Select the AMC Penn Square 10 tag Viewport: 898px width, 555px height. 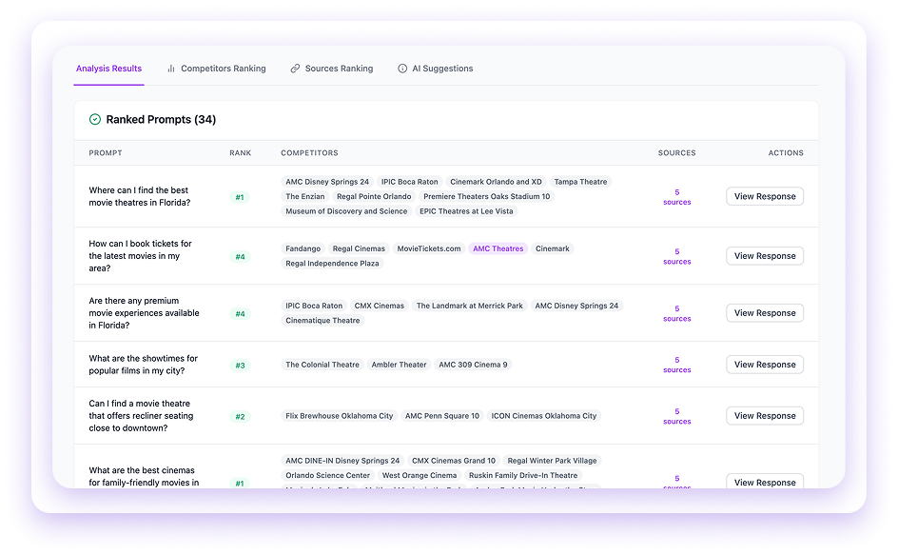point(442,416)
